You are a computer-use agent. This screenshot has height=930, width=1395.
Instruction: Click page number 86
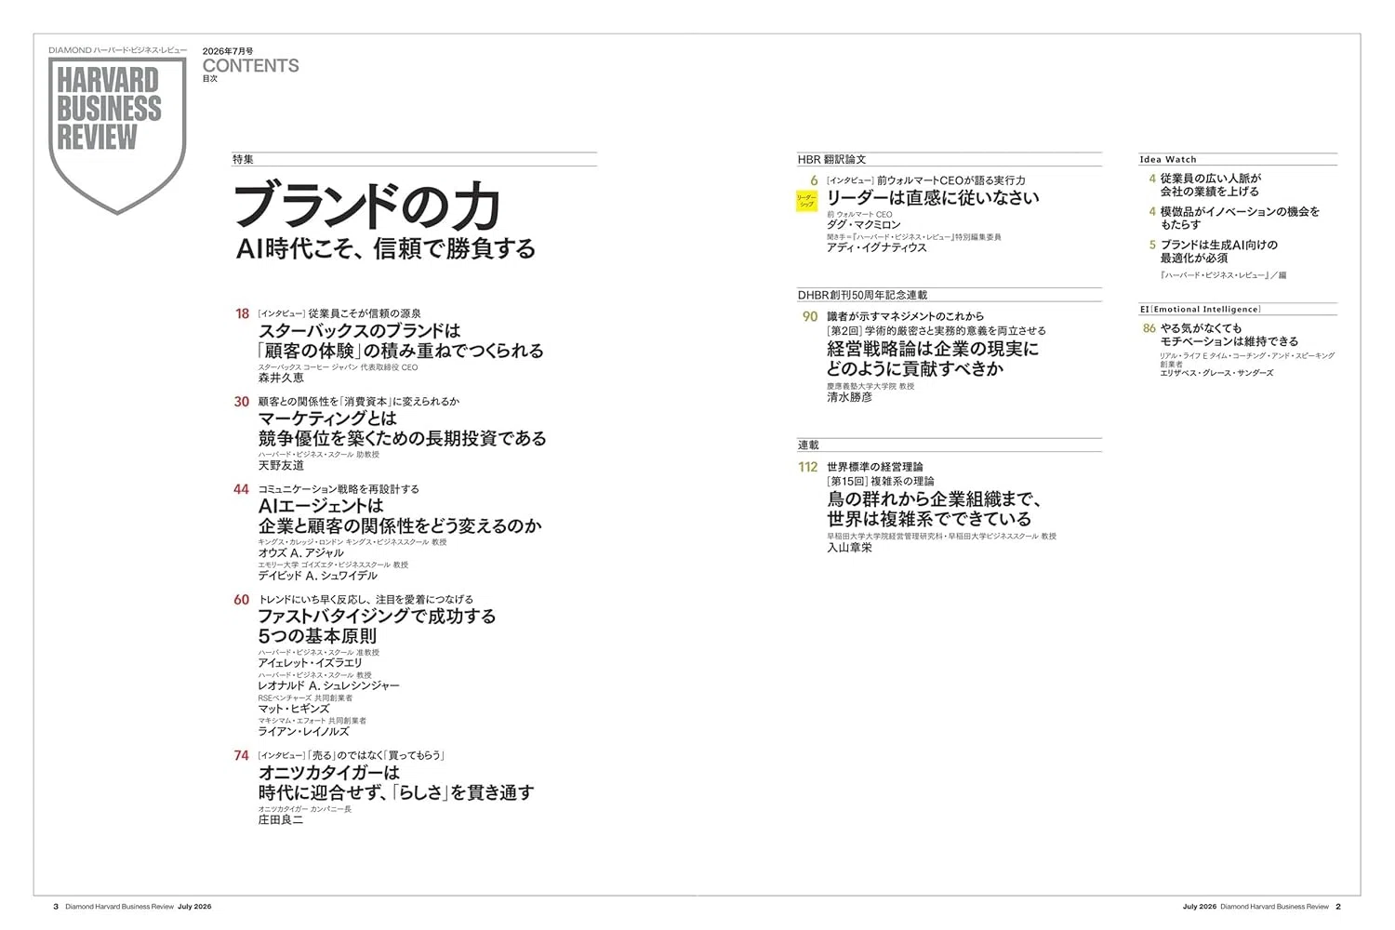click(1149, 328)
